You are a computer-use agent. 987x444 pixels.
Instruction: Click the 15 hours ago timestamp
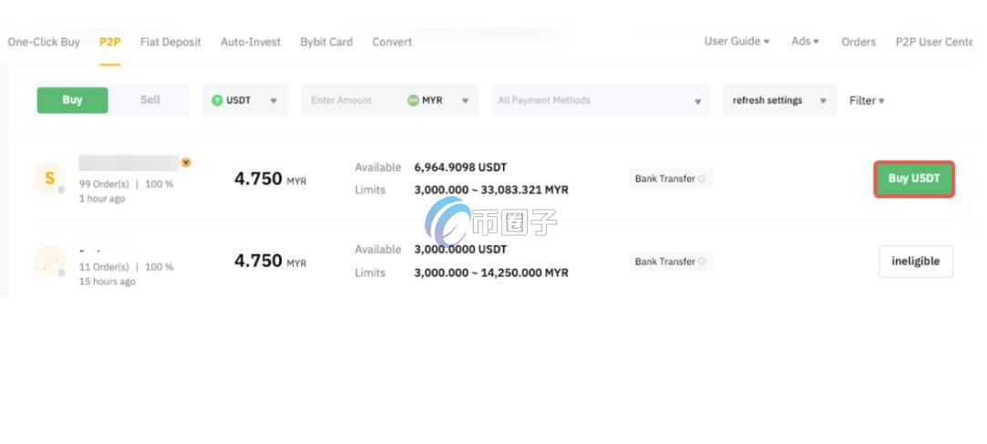pyautogui.click(x=107, y=282)
